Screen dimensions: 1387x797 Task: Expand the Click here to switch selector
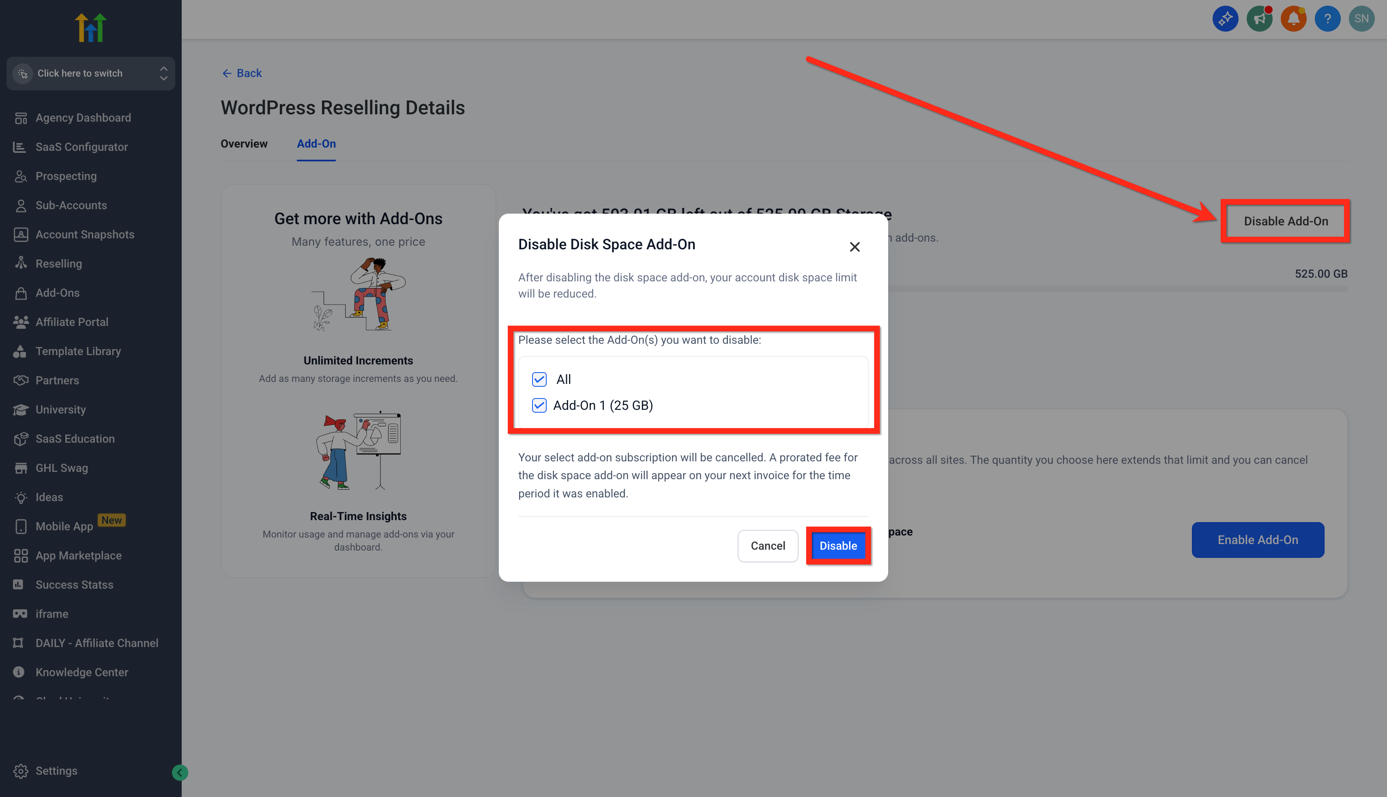tap(90, 73)
